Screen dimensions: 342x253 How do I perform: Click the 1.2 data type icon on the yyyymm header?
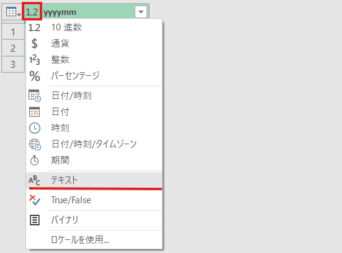(x=32, y=12)
